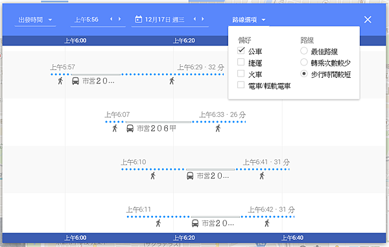Click bus icon in the 上午6:11 route
Viewport: 389px width, 247px height.
(195, 224)
